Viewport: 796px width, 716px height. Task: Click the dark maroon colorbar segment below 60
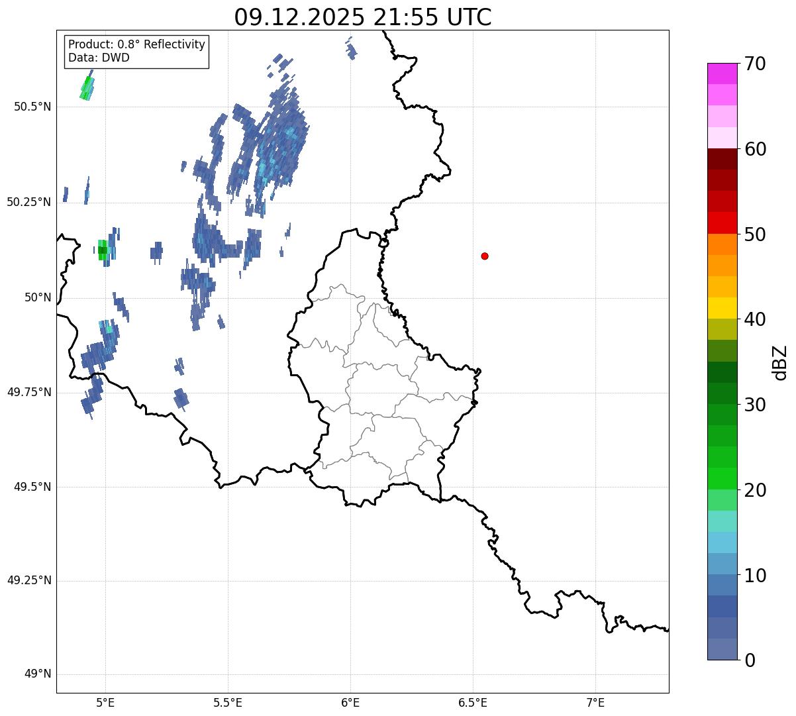pos(722,159)
